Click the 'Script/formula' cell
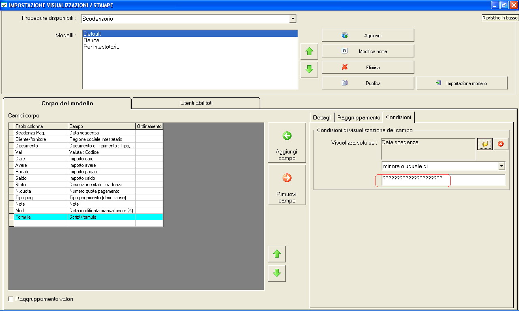The height and width of the screenshot is (311, 519). [102, 217]
